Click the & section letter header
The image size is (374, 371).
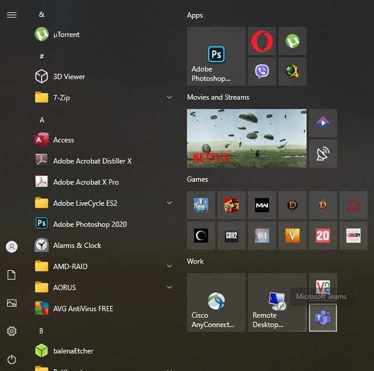pyautogui.click(x=42, y=15)
